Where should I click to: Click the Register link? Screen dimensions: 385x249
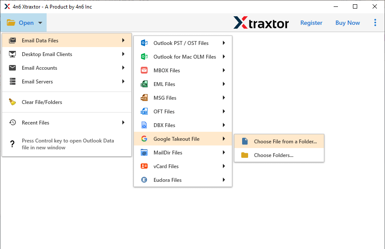[x=311, y=23]
